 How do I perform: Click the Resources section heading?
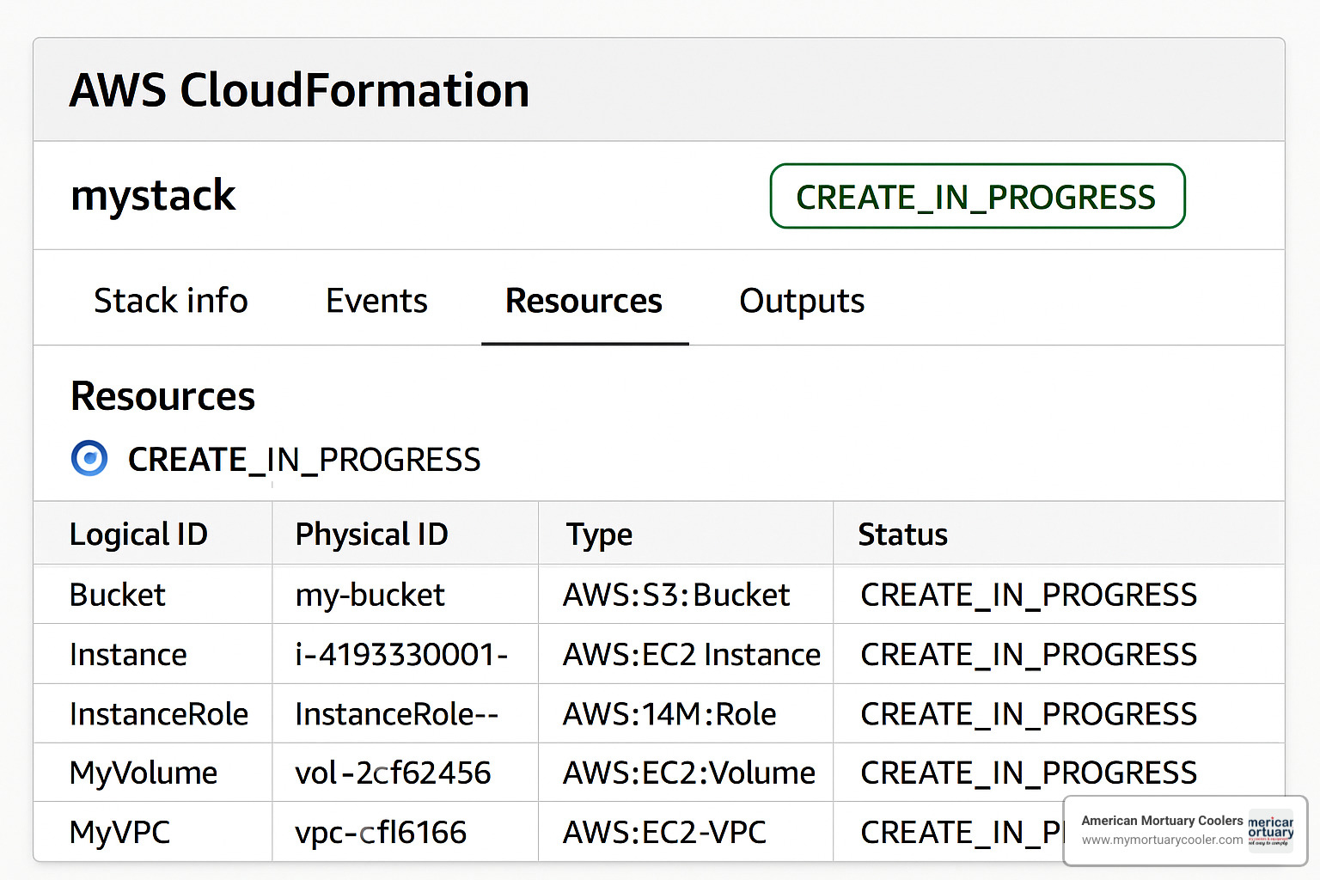pyautogui.click(x=162, y=396)
